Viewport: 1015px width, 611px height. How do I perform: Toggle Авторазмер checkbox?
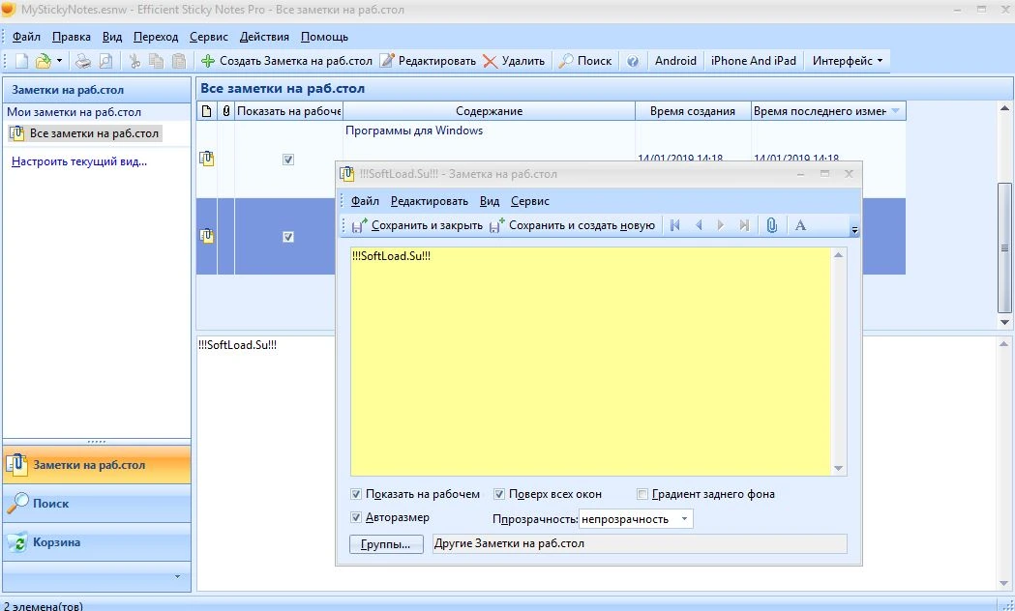point(355,517)
